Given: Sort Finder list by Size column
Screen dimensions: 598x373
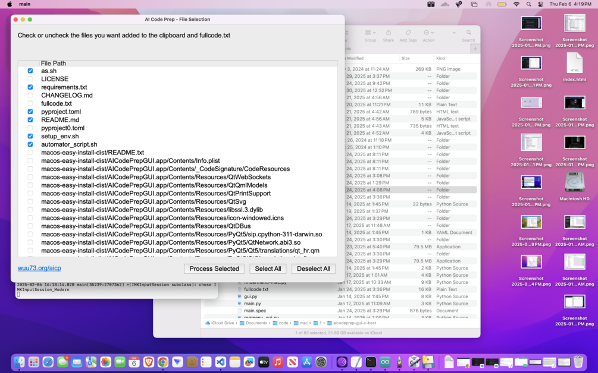Looking at the screenshot, I should point(406,58).
